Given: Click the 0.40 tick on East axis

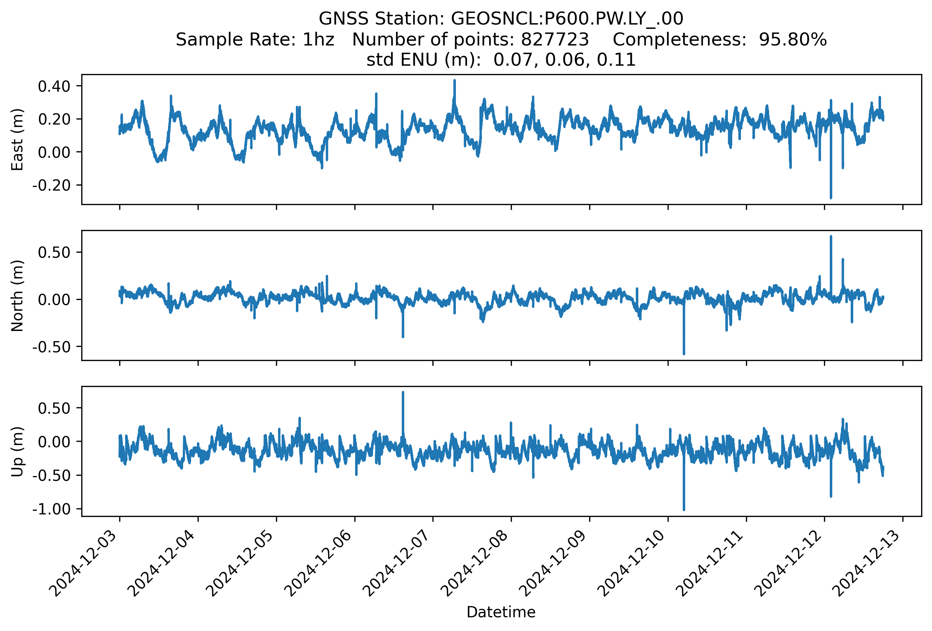Looking at the screenshot, I should point(54,86).
